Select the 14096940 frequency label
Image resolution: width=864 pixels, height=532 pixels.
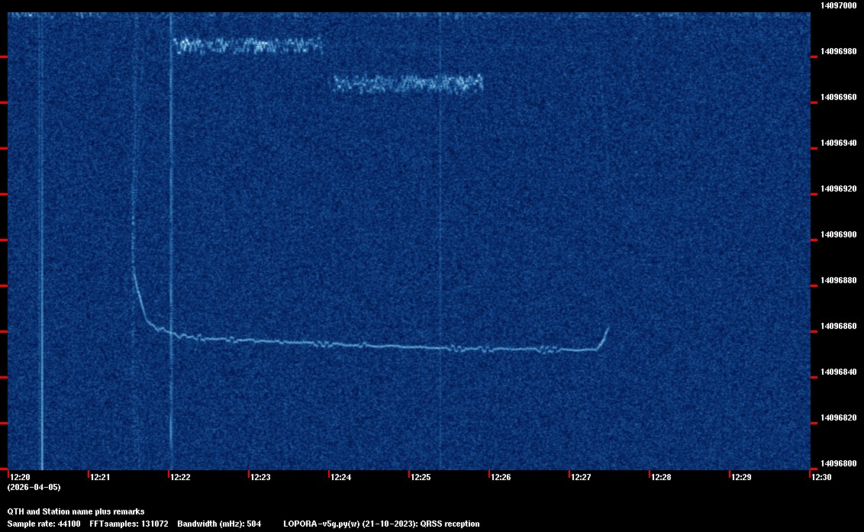[839, 143]
